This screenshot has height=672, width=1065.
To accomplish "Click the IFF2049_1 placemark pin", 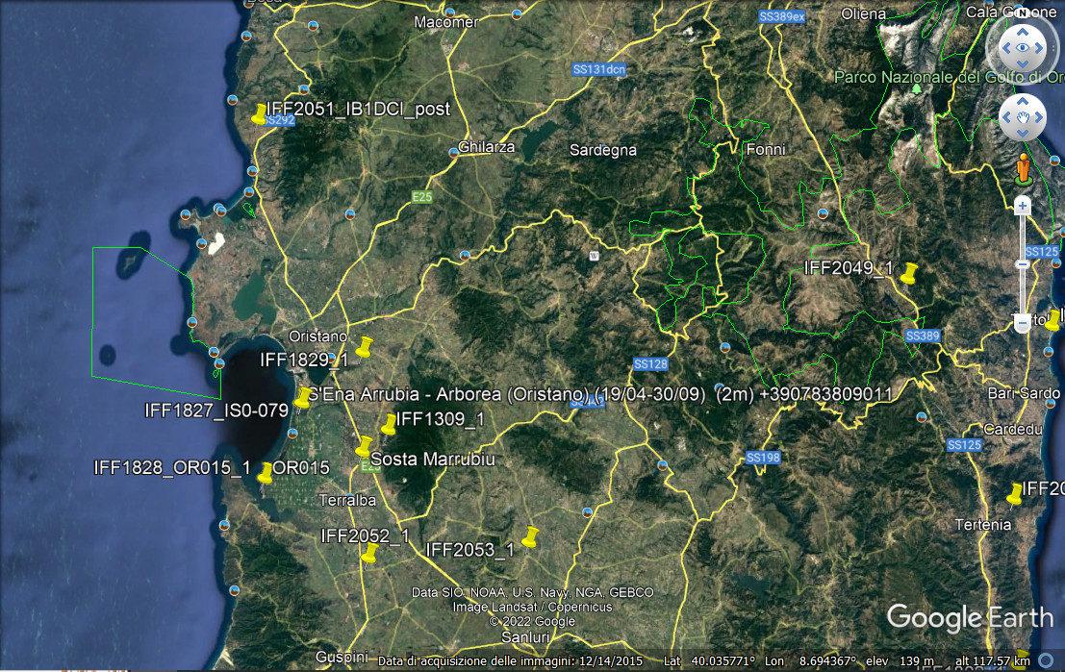I will pyautogui.click(x=907, y=275).
